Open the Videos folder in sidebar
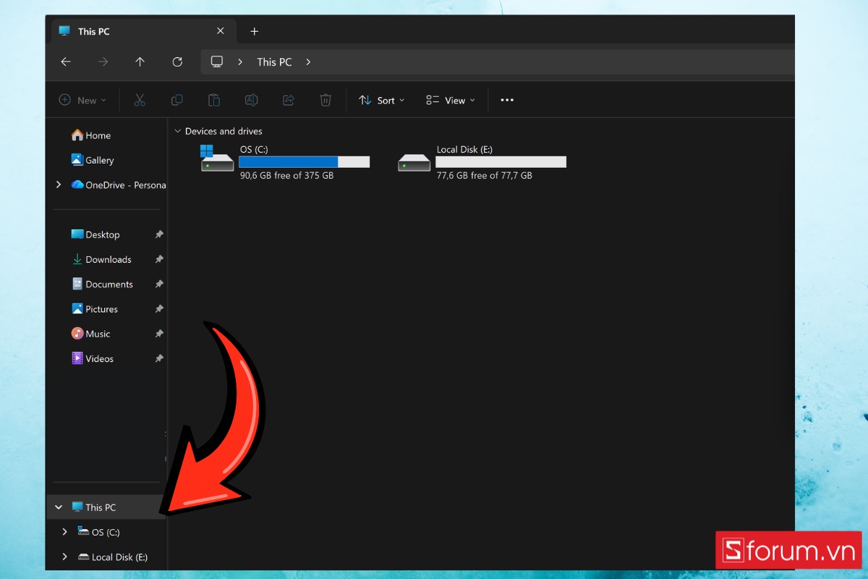 (98, 358)
